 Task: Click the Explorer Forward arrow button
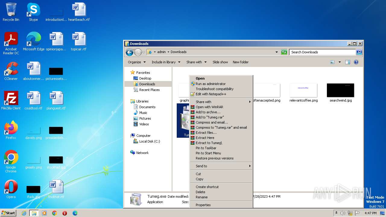pyautogui.click(x=138, y=52)
